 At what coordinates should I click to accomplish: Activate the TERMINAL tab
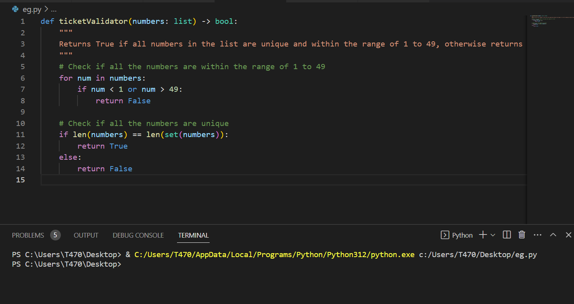(193, 235)
